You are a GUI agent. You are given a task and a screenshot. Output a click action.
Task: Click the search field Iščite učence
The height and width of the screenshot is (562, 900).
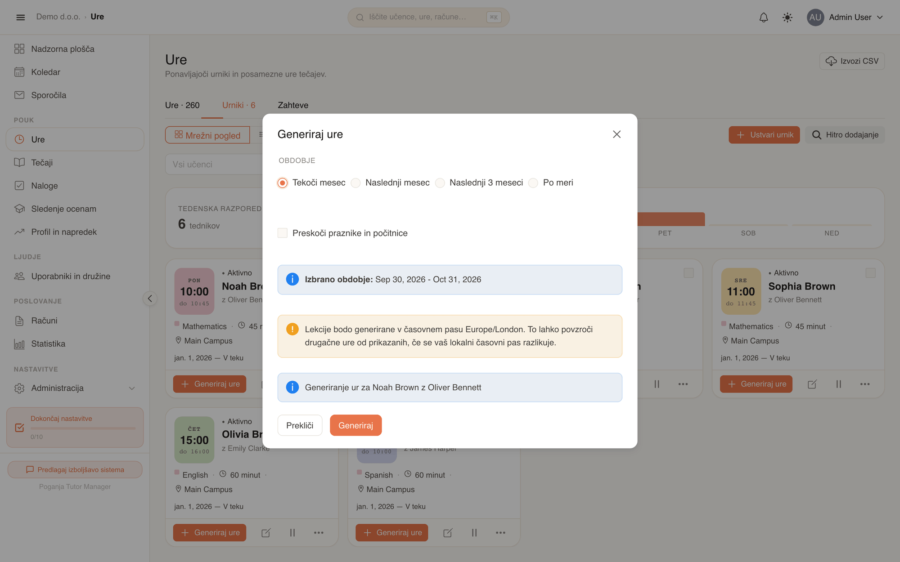(x=428, y=17)
